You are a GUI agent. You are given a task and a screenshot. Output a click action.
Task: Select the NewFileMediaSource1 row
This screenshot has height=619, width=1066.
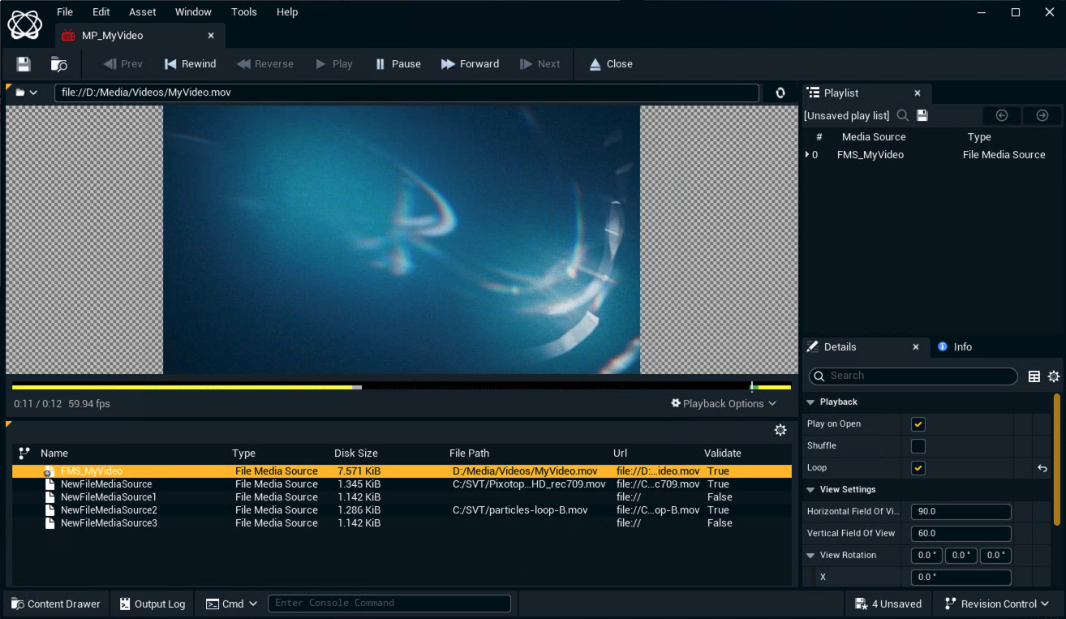pos(402,497)
